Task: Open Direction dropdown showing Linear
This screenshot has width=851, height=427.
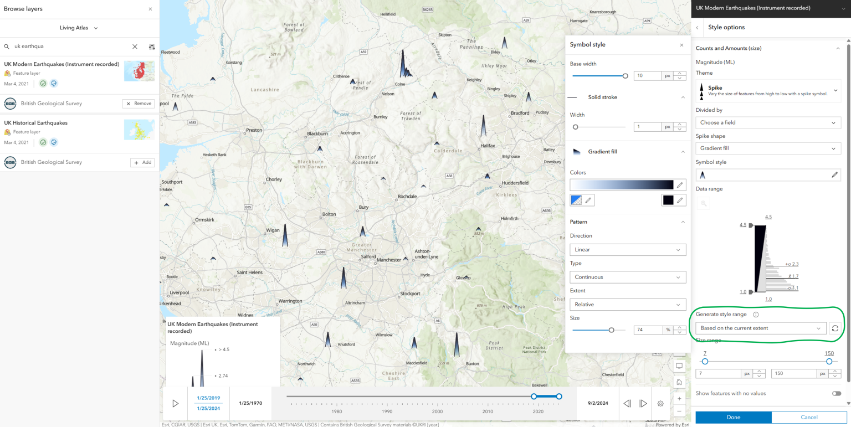Action: tap(628, 250)
